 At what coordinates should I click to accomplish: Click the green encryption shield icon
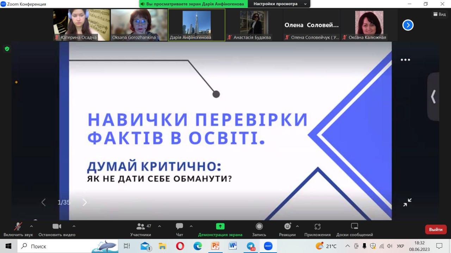(x=7, y=49)
